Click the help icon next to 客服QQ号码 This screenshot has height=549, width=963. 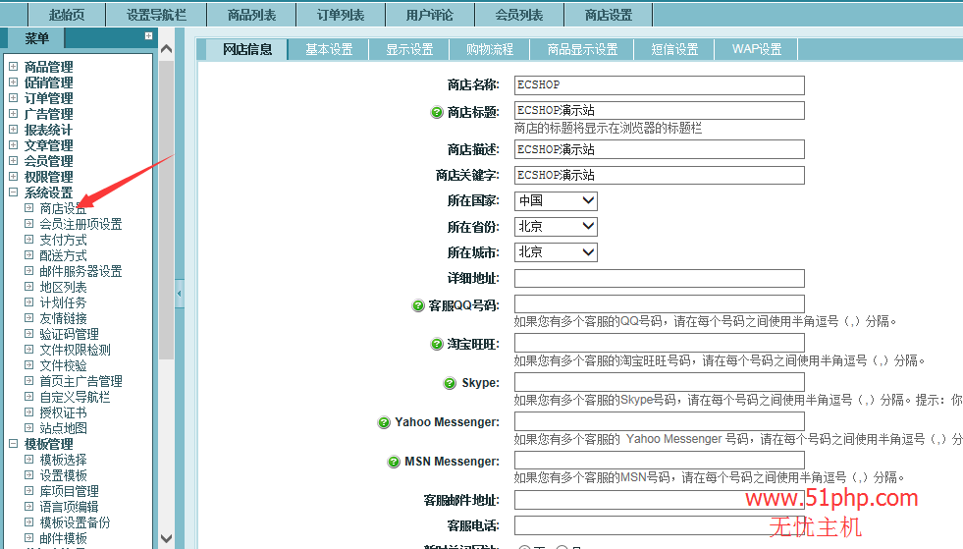point(417,305)
